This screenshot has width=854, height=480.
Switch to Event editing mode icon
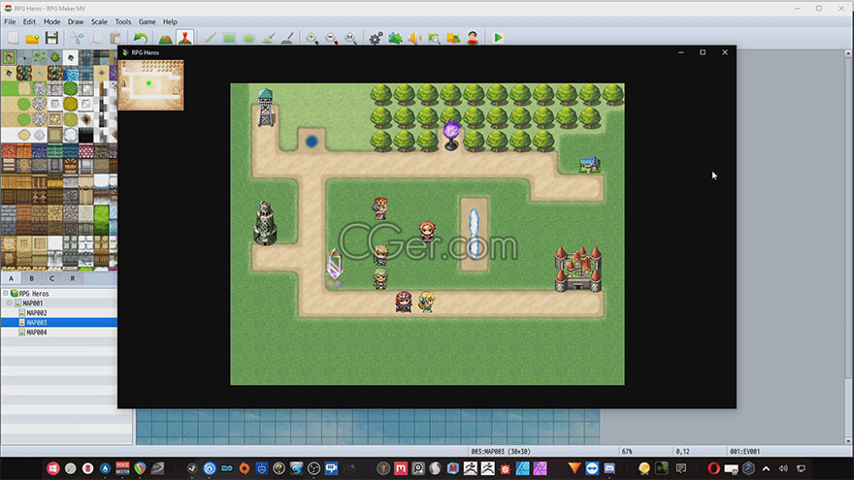185,38
